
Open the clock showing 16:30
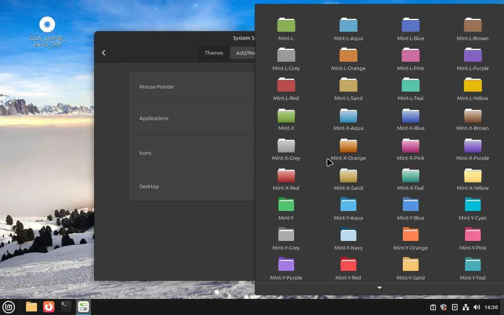point(491,307)
